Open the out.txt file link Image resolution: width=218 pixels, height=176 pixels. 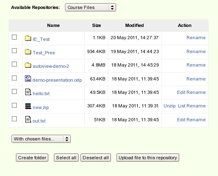coord(39,121)
